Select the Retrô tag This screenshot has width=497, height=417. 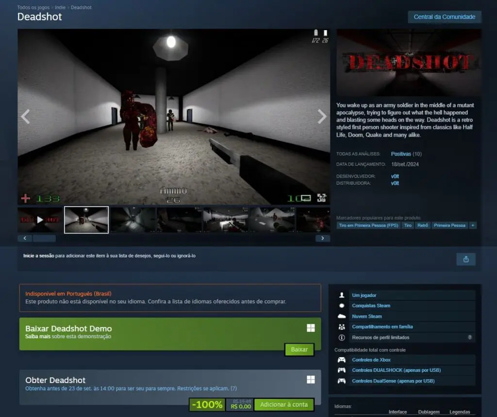pos(423,226)
